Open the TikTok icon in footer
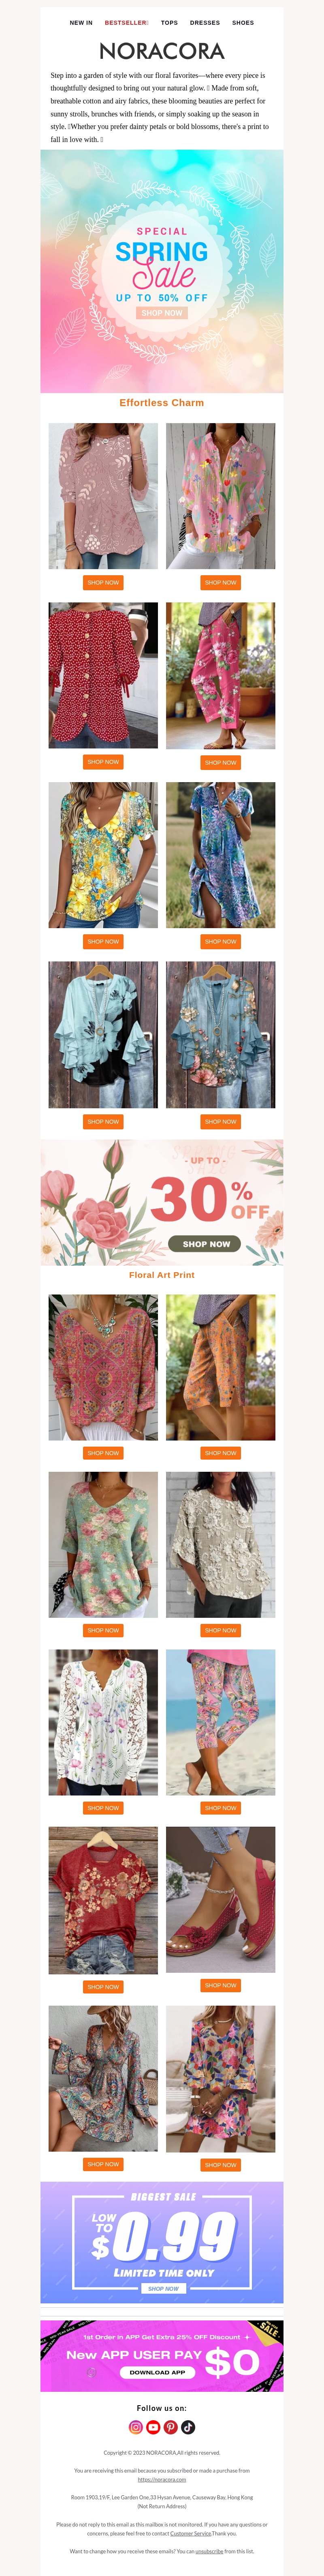 188,2427
